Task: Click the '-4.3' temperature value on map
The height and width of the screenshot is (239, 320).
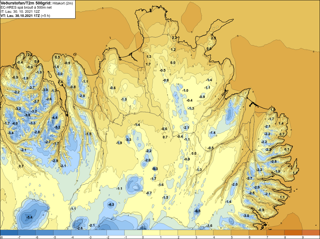Action: 111,204
